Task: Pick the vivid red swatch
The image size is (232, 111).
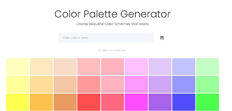Action: (x=89, y=102)
